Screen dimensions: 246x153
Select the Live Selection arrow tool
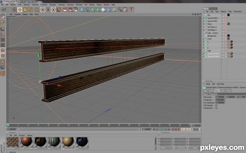(14, 10)
